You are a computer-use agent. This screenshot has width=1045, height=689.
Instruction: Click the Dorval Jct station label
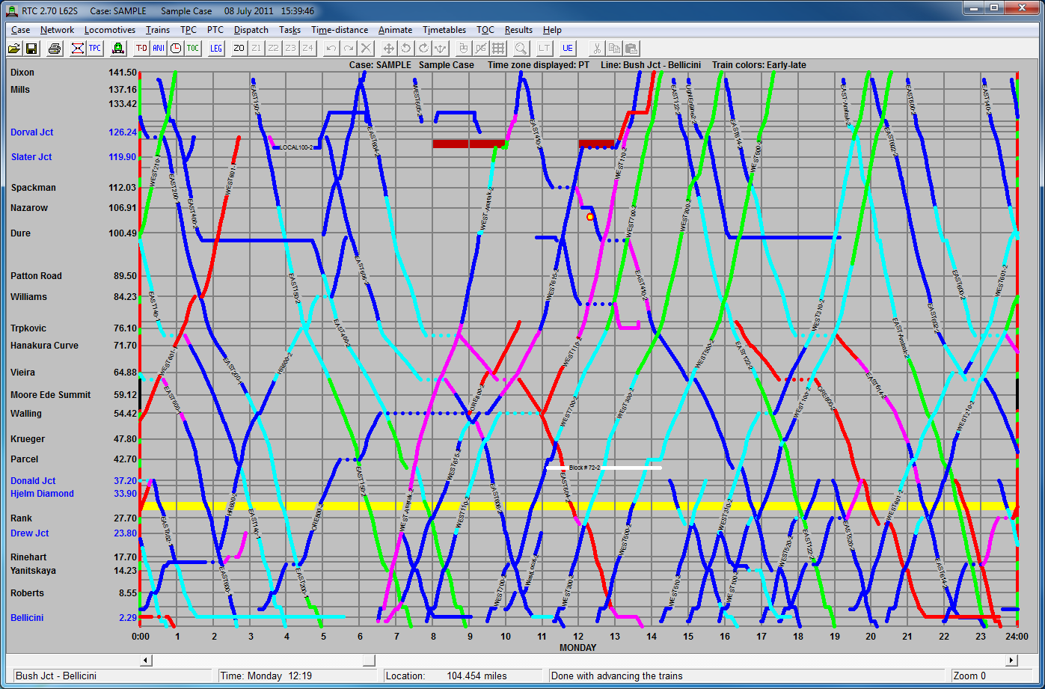click(x=32, y=132)
